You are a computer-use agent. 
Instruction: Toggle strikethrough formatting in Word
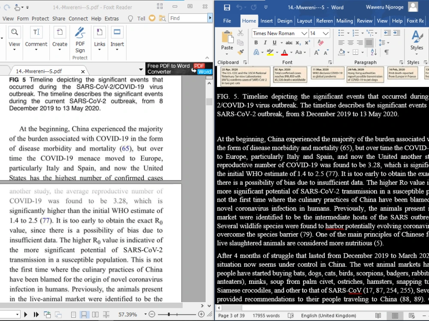(289, 43)
